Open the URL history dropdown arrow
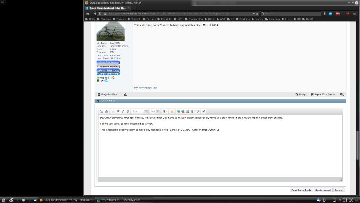This screenshot has width=360, height=203. click(x=253, y=14)
